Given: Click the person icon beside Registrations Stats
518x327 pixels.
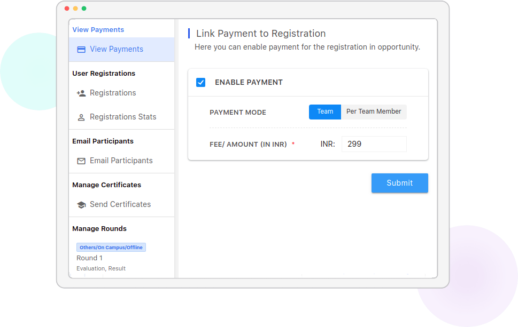Looking at the screenshot, I should pyautogui.click(x=81, y=117).
